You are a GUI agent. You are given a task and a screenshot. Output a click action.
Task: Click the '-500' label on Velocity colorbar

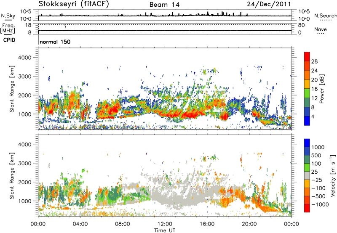318,196
